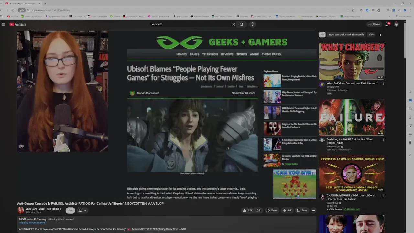Viewport: 414px width, 233px height.
Task: Join Vara Dark channel membership
Action: [70, 210]
